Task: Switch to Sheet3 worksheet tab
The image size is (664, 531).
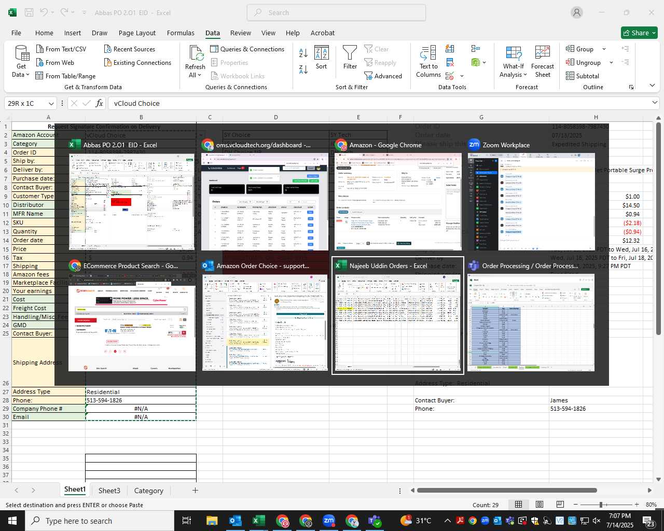Action: click(x=109, y=491)
